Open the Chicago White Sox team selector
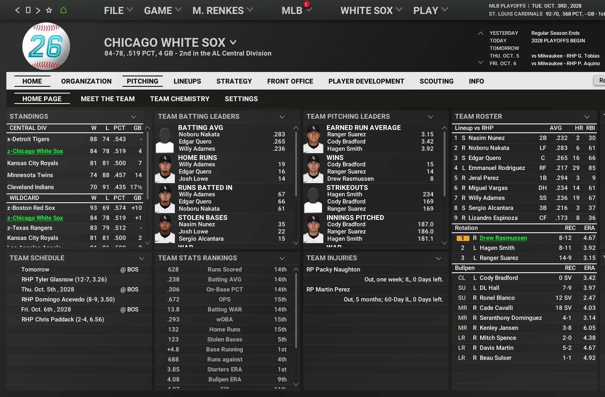Image resolution: width=605 pixels, height=397 pixels. click(x=233, y=42)
